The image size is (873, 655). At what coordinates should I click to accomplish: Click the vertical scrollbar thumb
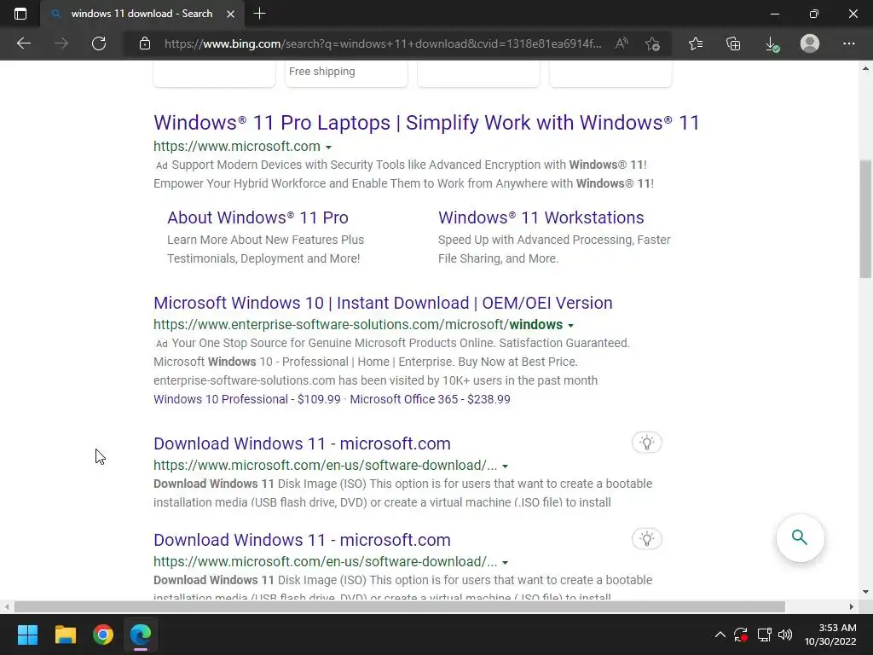[865, 218]
